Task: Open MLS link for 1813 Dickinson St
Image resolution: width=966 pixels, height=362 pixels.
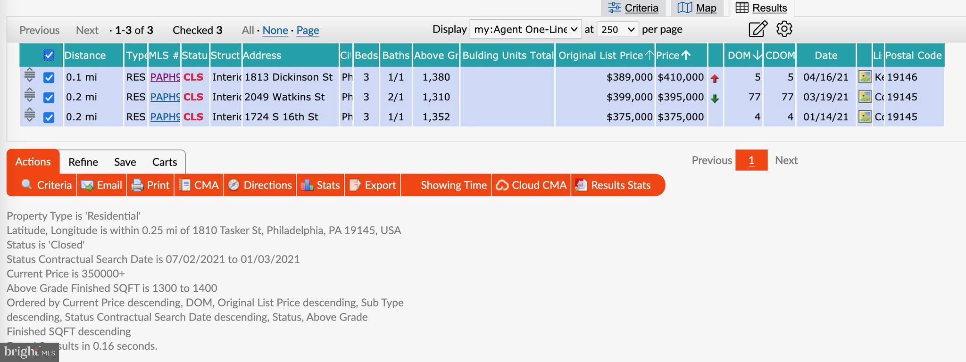Action: pos(165,77)
